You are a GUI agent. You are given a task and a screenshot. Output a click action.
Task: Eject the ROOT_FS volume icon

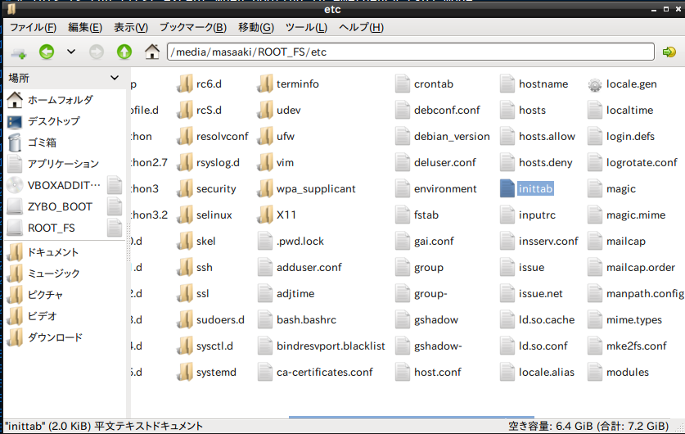pos(115,228)
